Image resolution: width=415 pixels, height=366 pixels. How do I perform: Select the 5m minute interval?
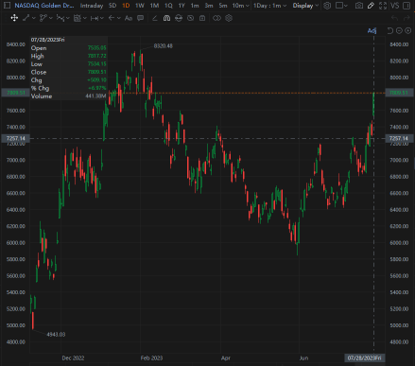(223, 6)
